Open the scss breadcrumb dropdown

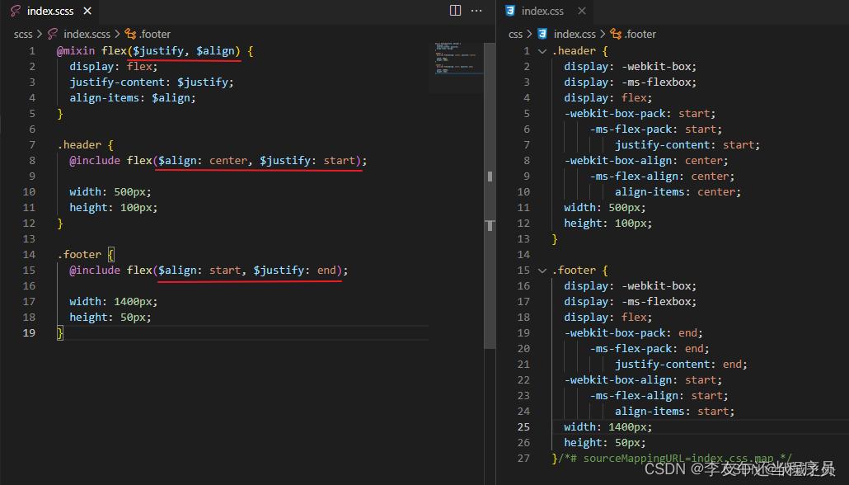23,34
